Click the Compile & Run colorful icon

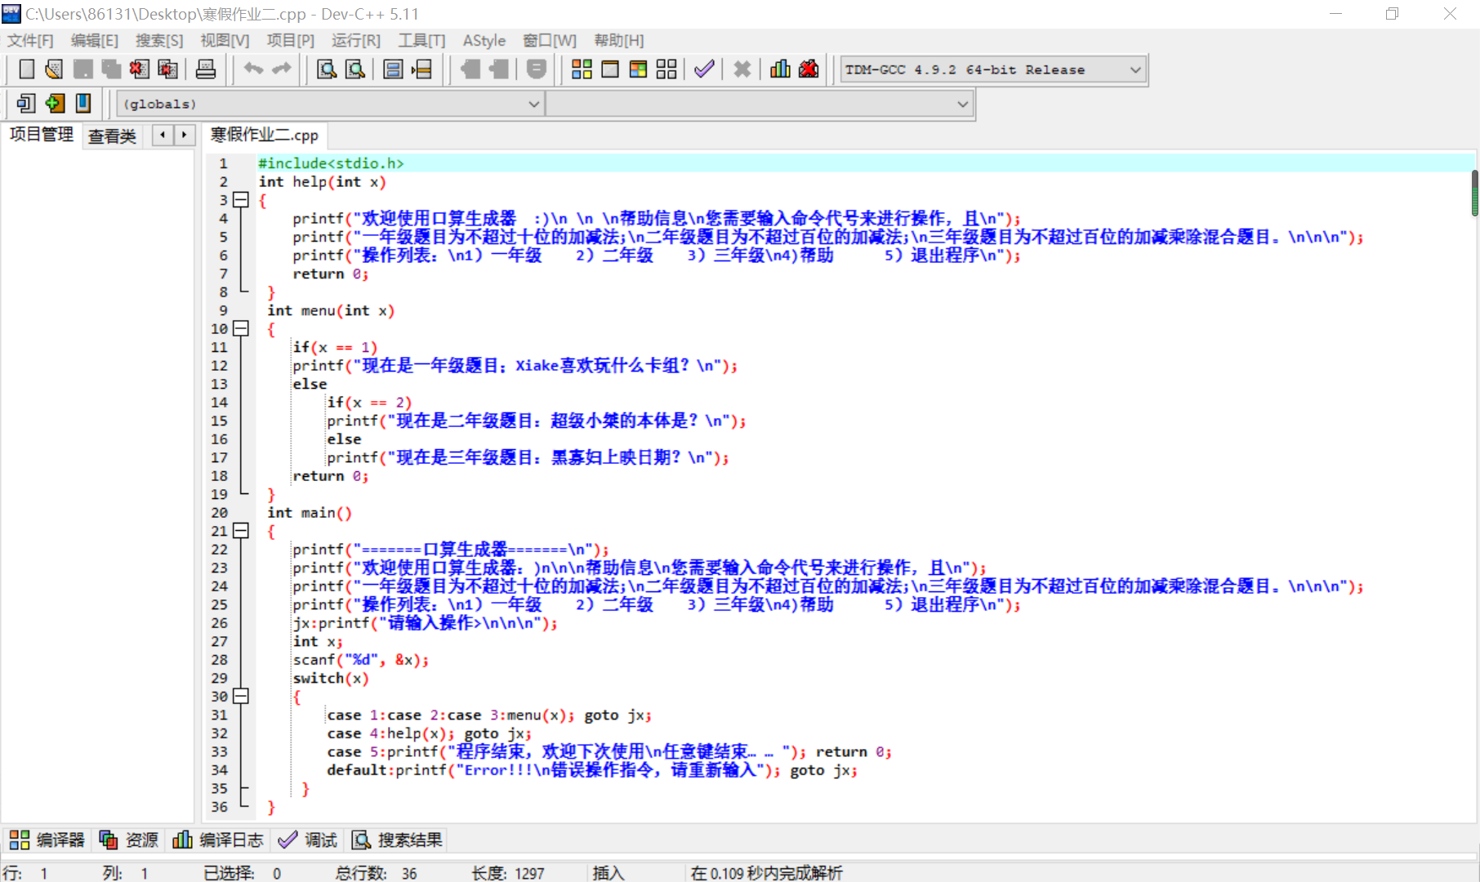638,69
